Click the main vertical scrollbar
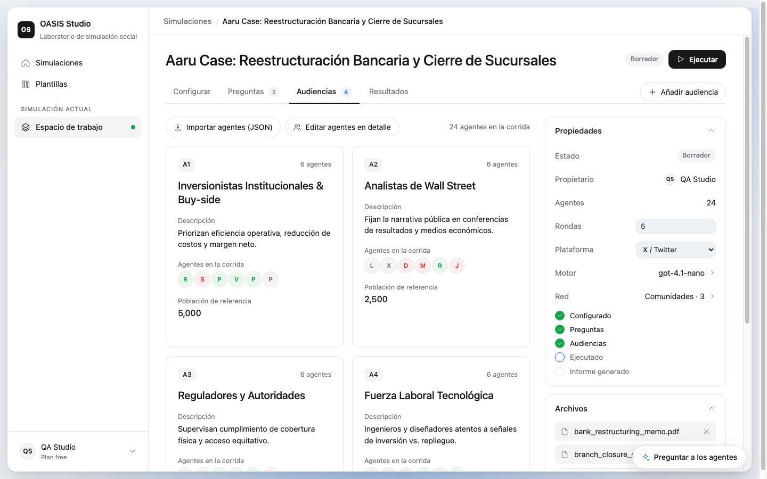This screenshot has height=479, width=767. click(747, 181)
